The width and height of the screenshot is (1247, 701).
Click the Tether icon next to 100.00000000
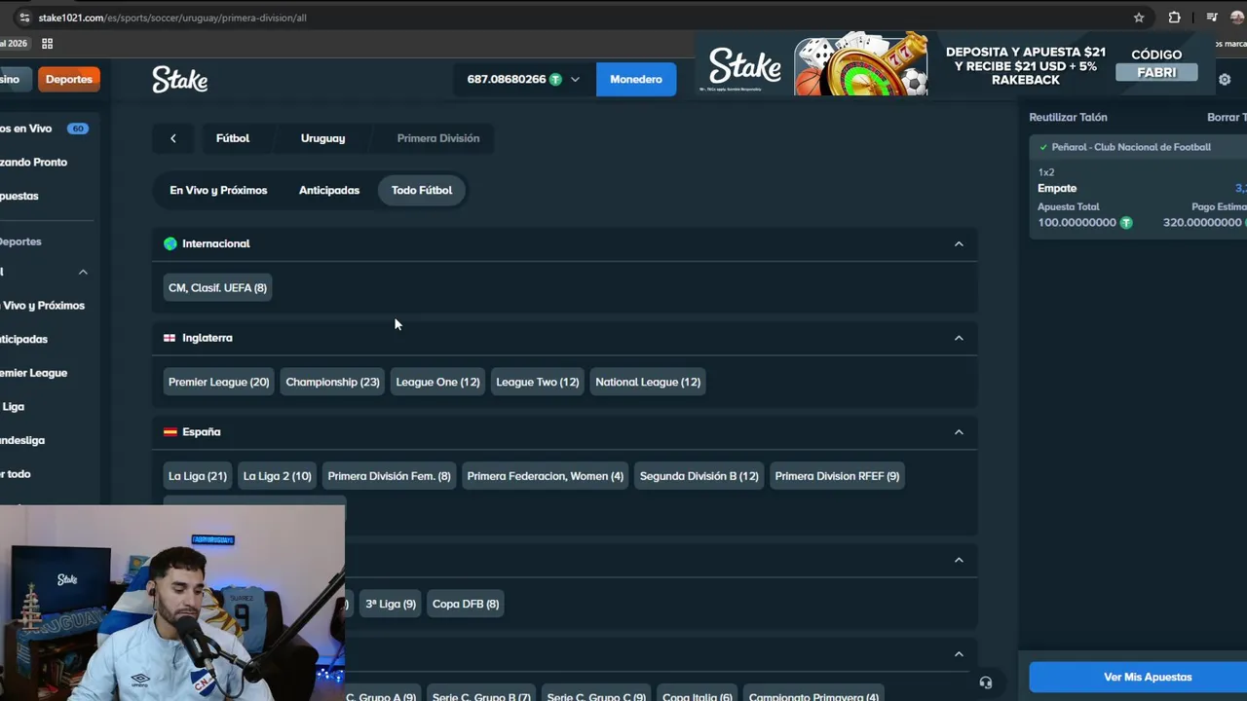(1126, 222)
